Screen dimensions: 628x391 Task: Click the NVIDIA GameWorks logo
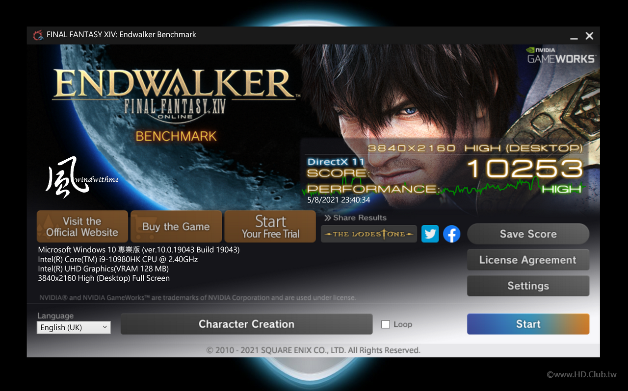(x=560, y=55)
